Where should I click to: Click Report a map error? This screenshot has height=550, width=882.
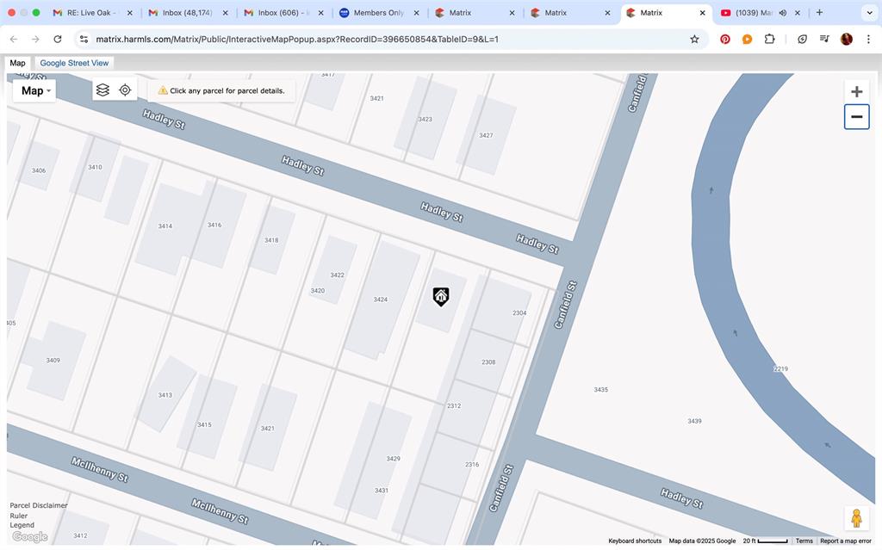coord(846,541)
